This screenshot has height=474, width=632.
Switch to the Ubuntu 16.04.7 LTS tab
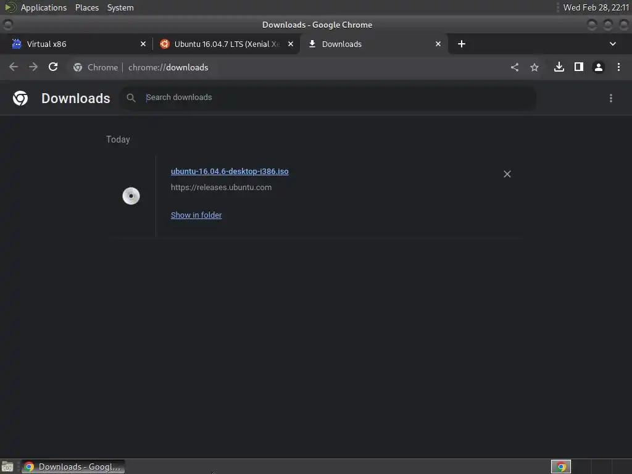[226, 44]
